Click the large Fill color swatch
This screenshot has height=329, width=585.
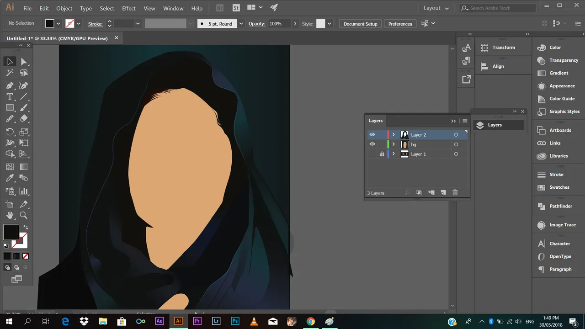coord(11,232)
